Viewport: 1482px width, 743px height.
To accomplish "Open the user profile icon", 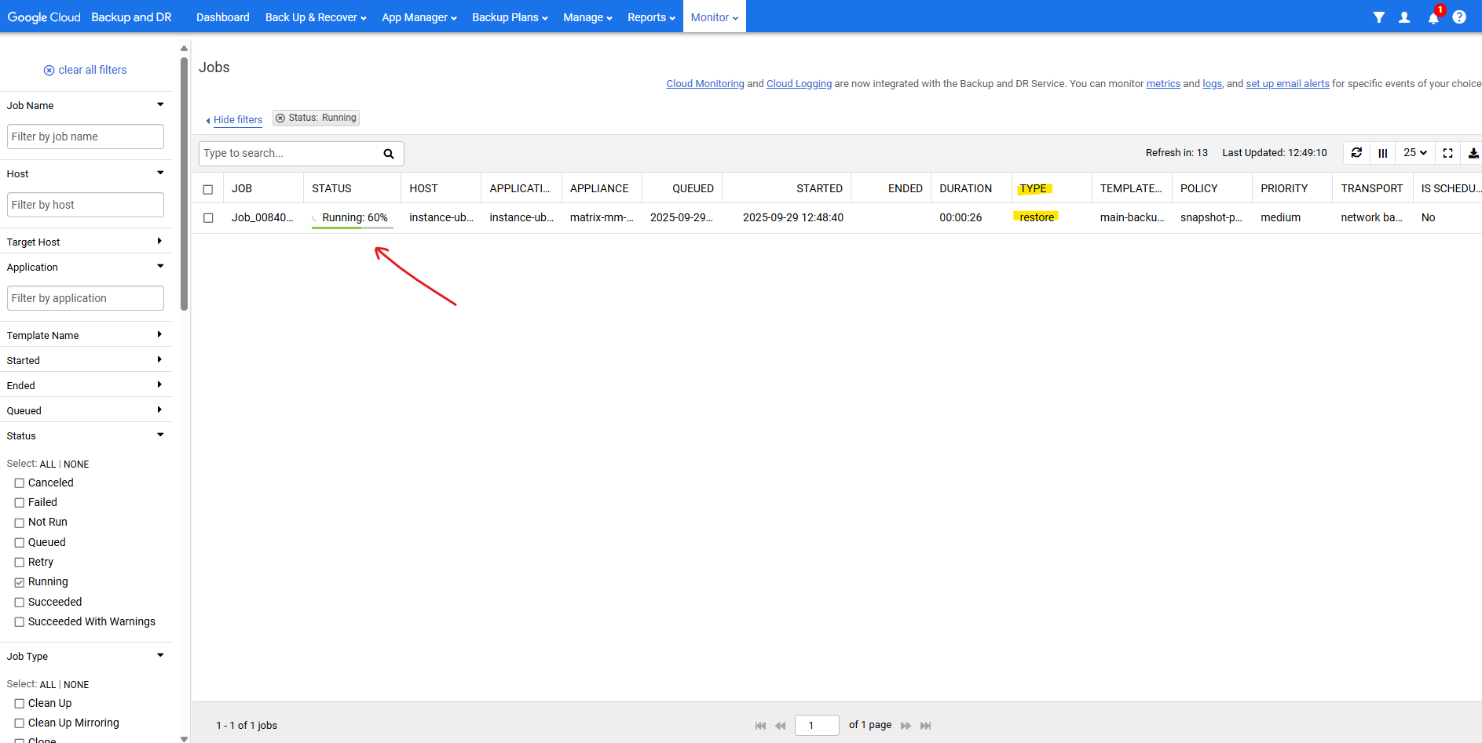I will (x=1404, y=17).
